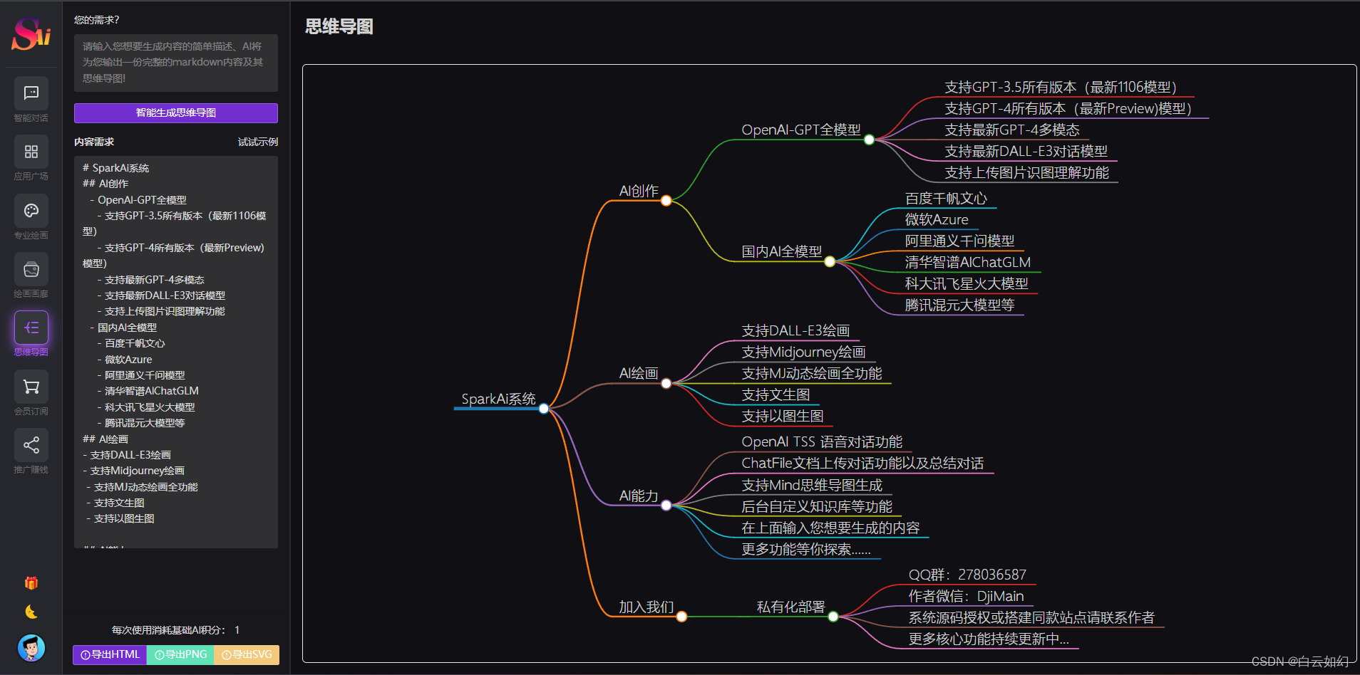Collapse the 私有化部署 node circle
The width and height of the screenshot is (1360, 675).
coord(833,617)
